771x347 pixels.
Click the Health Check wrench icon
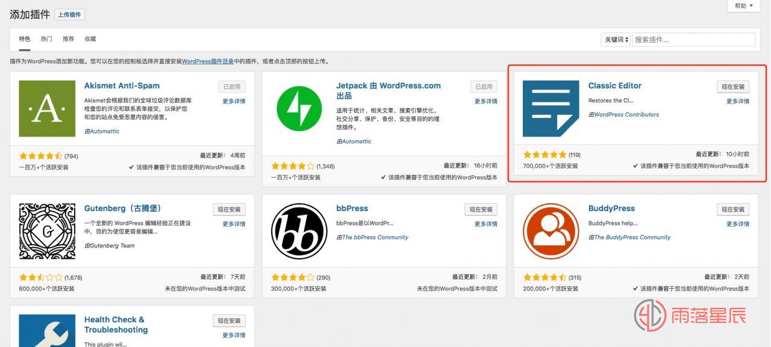click(46, 331)
